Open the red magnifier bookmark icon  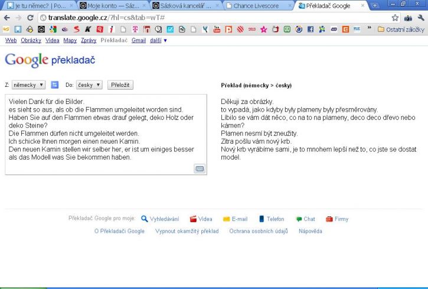coord(100,29)
